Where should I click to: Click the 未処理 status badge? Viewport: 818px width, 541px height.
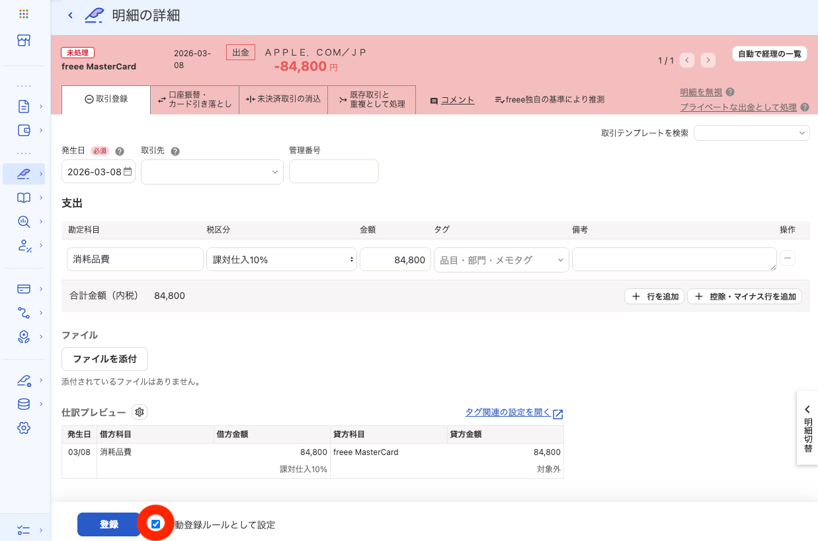pyautogui.click(x=78, y=52)
